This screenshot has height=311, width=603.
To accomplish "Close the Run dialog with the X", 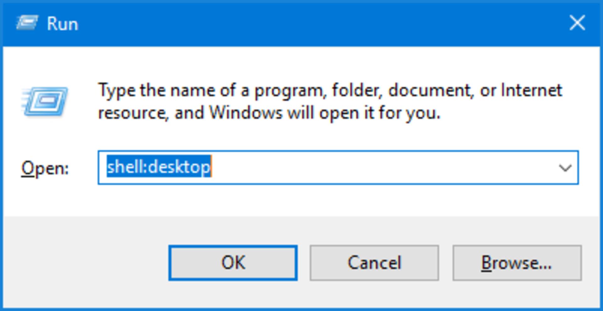I will [x=577, y=23].
